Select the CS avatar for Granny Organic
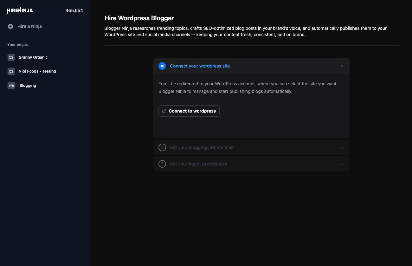This screenshot has width=412, height=266. pos(11,57)
